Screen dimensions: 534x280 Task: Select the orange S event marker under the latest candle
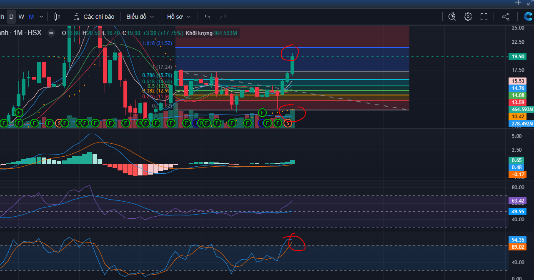coord(288,123)
